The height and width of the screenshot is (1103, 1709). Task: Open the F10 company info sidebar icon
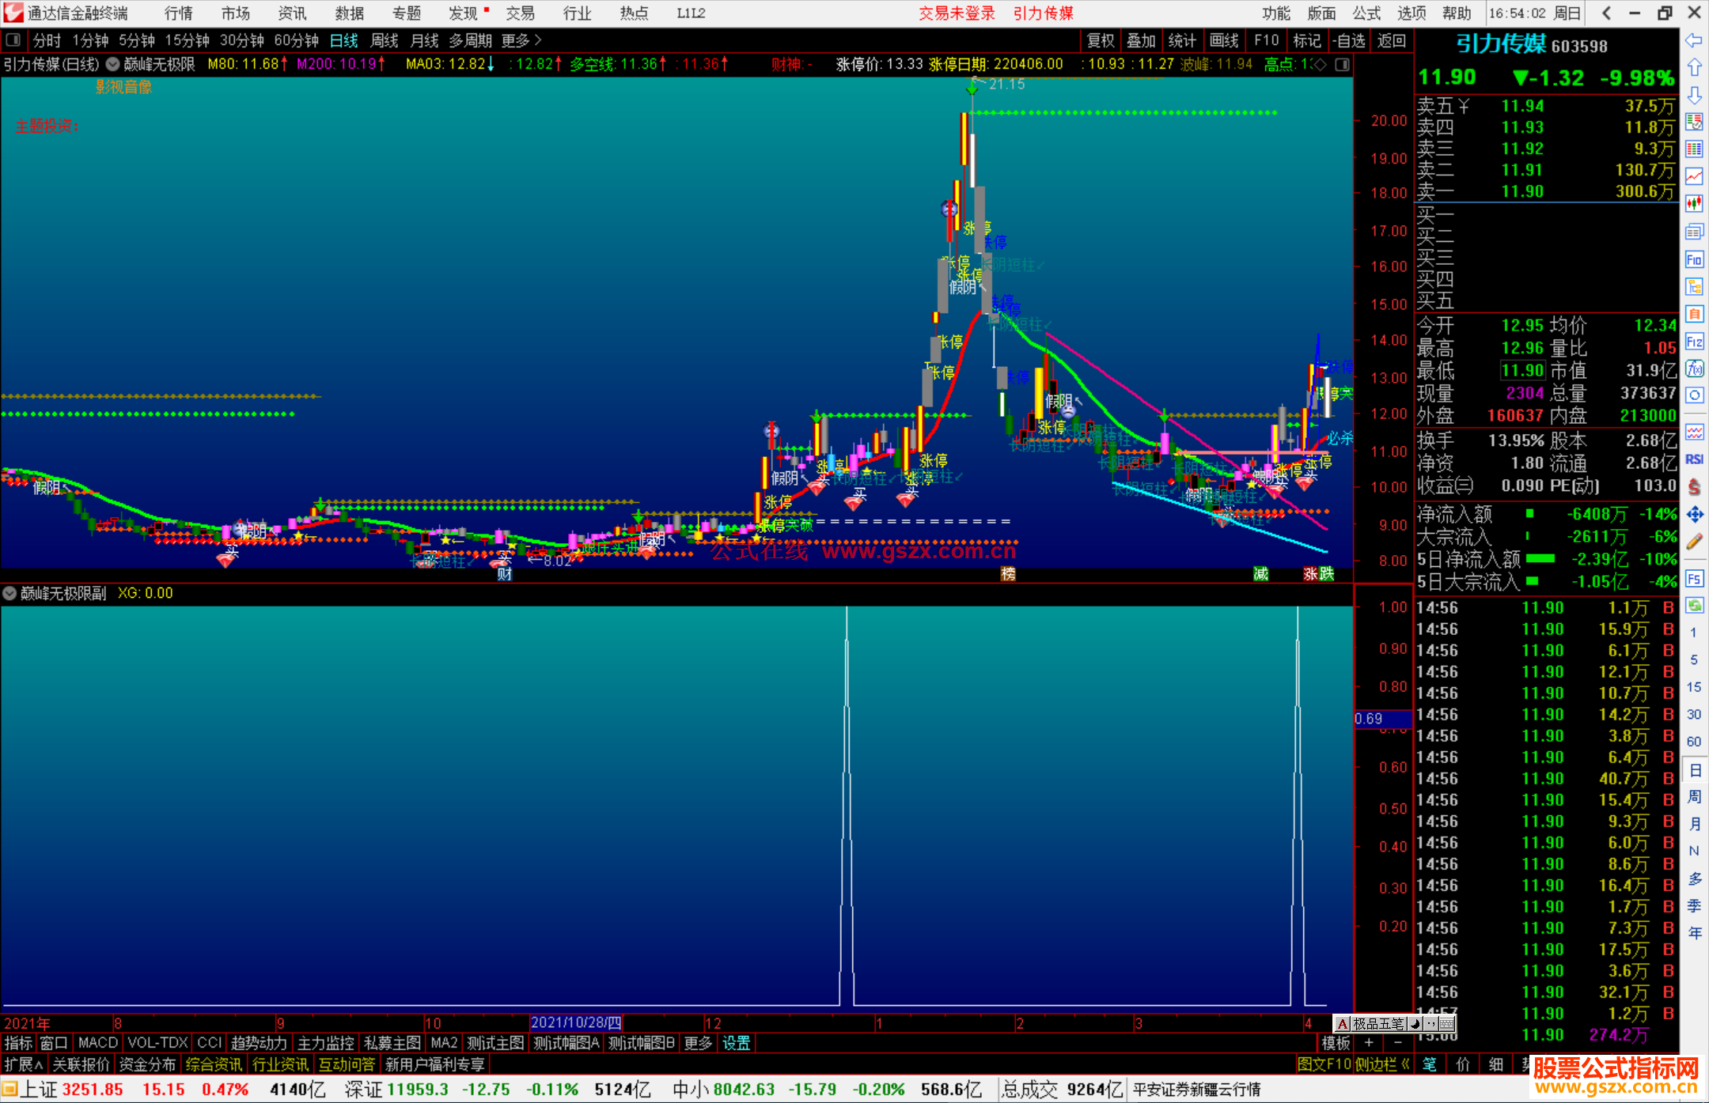(1694, 259)
